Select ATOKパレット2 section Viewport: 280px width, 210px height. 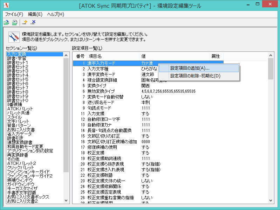pyautogui.click(x=35, y=163)
